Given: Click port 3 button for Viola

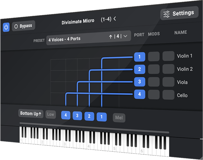Looking at the screenshot, I should (x=139, y=82).
